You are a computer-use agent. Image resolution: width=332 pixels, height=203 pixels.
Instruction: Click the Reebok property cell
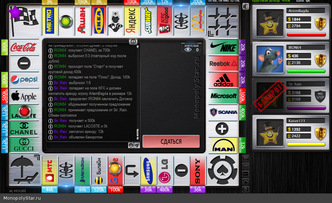point(223,63)
